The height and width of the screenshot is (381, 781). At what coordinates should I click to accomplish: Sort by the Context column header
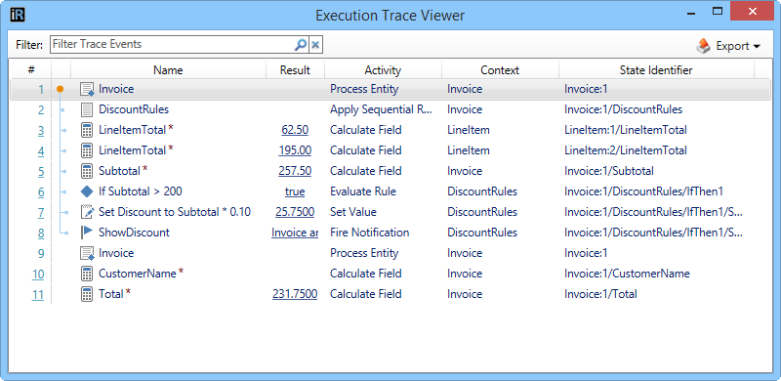tap(500, 70)
